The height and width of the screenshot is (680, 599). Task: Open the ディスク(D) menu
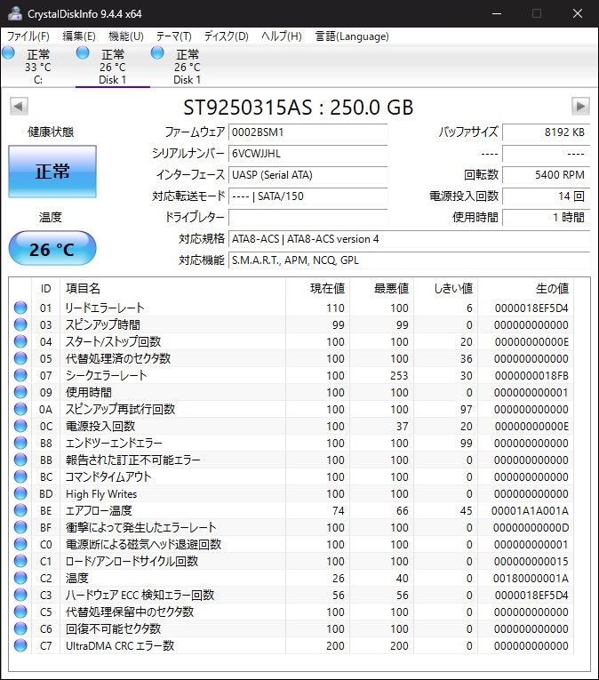point(226,36)
